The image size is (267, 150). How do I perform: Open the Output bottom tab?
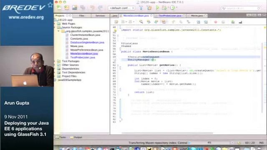76,137
